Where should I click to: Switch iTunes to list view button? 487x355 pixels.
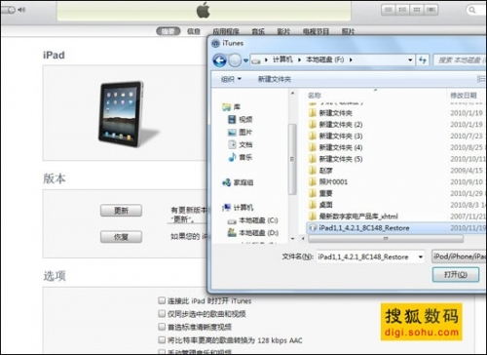click(388, 10)
